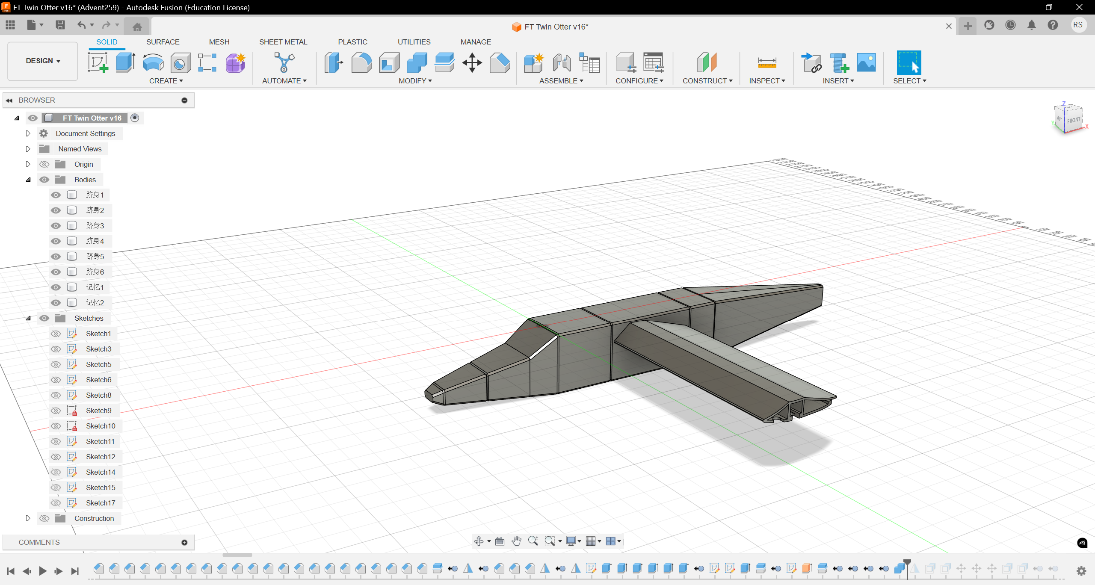Screen dimensions: 1095x585
Task: Select the Press Pull tool
Action: coord(334,63)
